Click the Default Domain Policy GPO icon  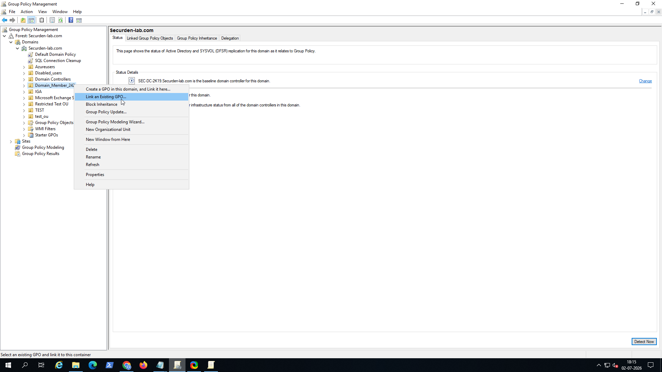[x=31, y=54]
